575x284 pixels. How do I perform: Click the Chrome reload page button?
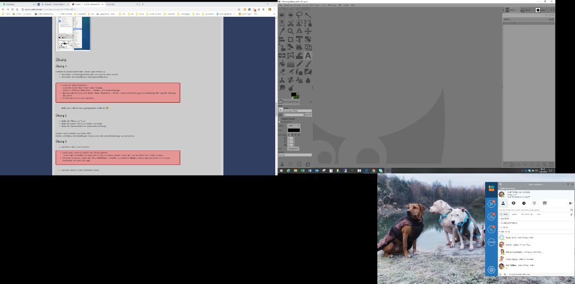point(12,9)
